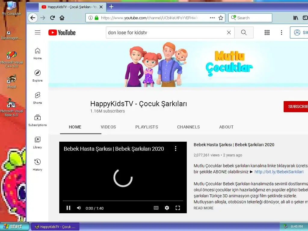The image size is (308, 231).
Task: Click the 1.16M subscribers text
Action: [x=107, y=111]
